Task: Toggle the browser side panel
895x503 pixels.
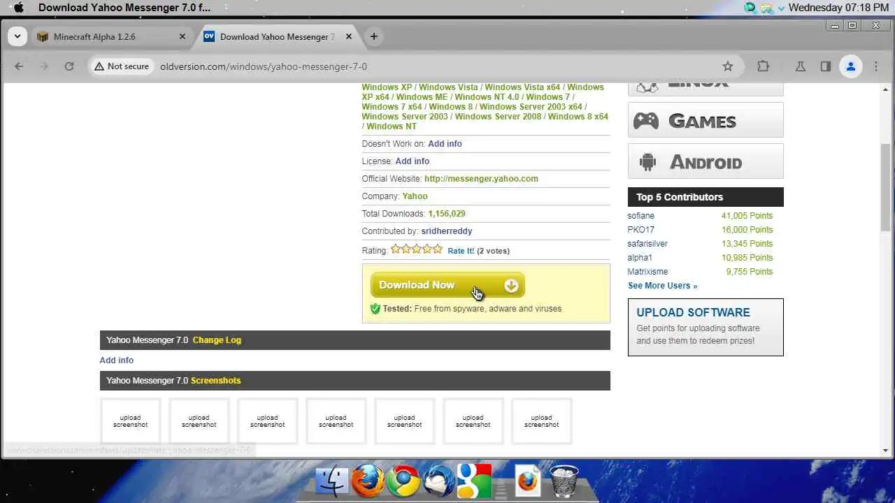Action: click(x=826, y=66)
